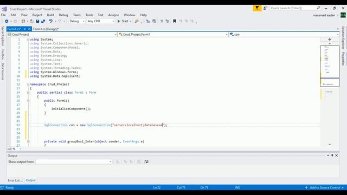Open the Output window options dropdown arrow
Viewport: 347px width, 195px height.
[x=328, y=155]
